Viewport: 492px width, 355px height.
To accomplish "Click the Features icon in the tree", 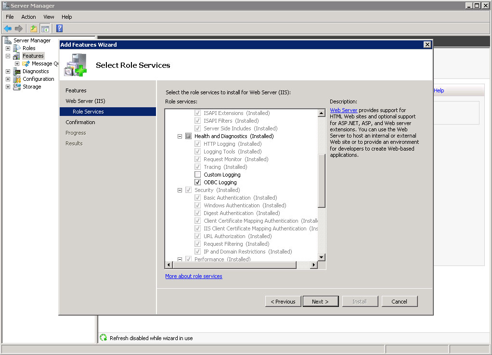I will point(17,56).
